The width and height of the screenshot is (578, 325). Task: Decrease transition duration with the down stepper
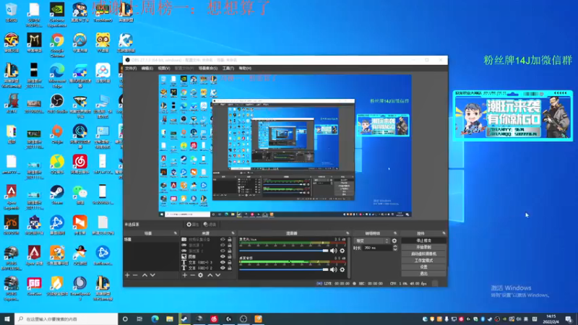coord(395,250)
